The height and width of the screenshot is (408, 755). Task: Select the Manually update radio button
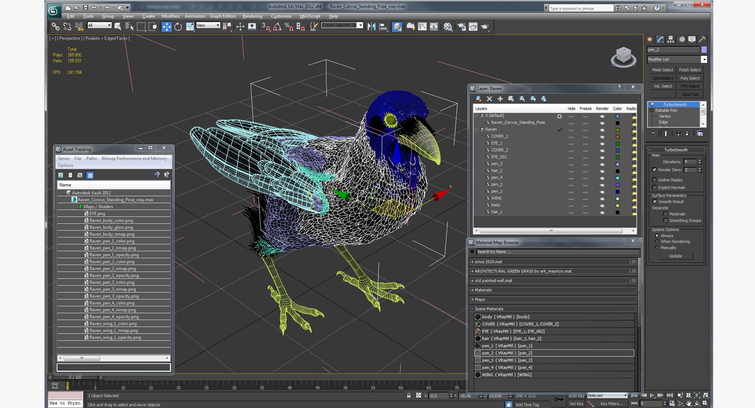(x=657, y=248)
